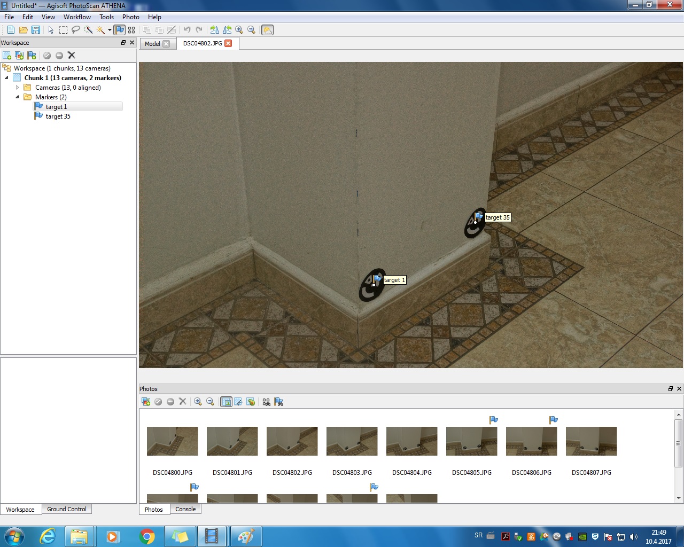Open the Help menu
This screenshot has width=684, height=547.
pyautogui.click(x=154, y=17)
